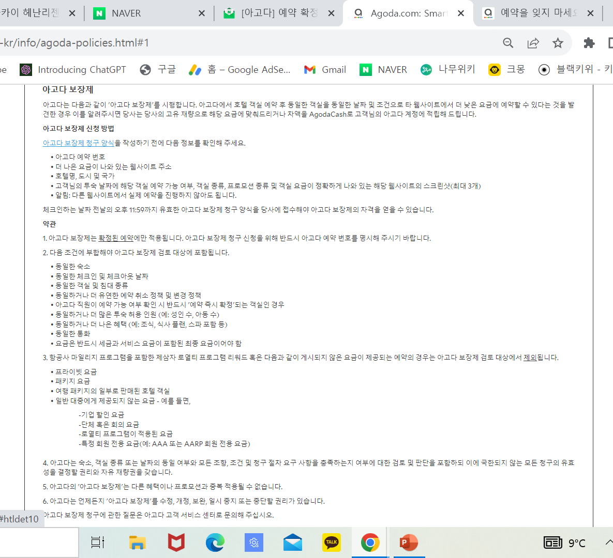The height and width of the screenshot is (558, 613).
Task: Close the 예약을 잊지 마세요 tab
Action: [590, 13]
